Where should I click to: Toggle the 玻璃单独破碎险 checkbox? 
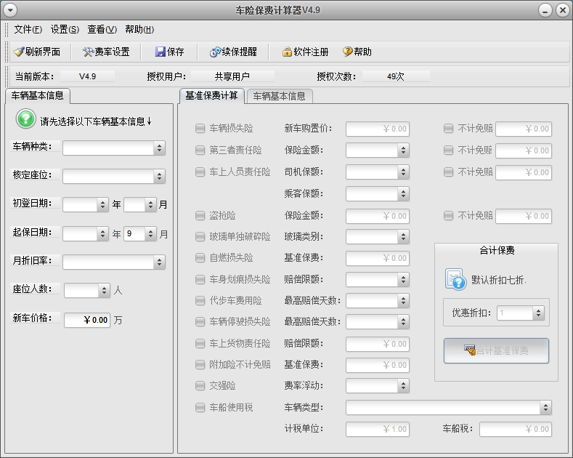(x=200, y=237)
